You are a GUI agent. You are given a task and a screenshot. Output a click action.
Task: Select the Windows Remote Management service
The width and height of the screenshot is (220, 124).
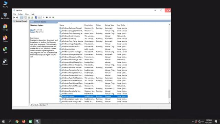coord(93,86)
